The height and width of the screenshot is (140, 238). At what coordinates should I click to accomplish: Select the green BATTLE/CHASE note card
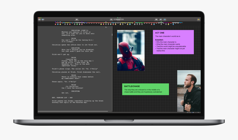[145, 89]
